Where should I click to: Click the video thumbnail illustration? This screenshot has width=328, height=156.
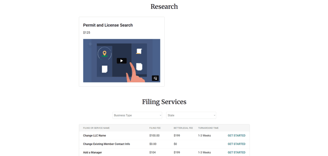121,61
